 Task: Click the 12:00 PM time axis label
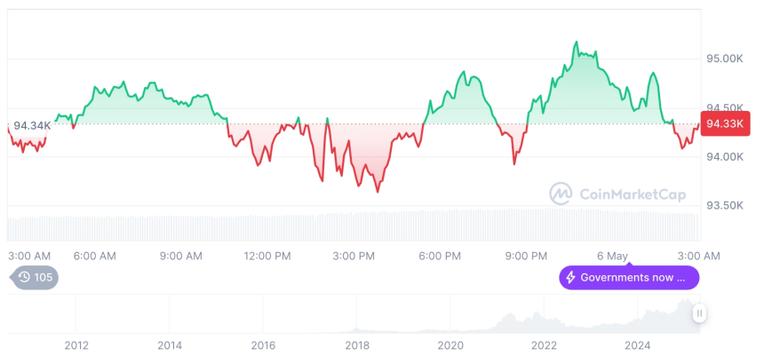coord(267,256)
